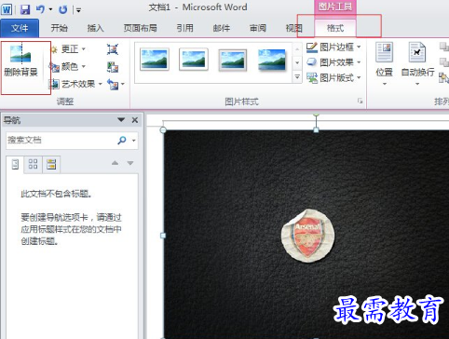Expand the Reset Picture dropdown arrow
The width and height of the screenshot is (449, 339).
coord(123,84)
